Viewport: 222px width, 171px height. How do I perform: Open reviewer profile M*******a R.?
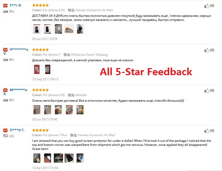click(15, 92)
